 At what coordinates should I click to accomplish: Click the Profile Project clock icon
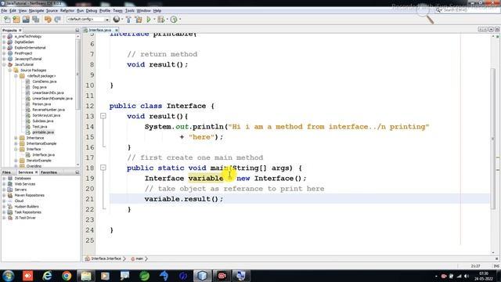(x=174, y=20)
